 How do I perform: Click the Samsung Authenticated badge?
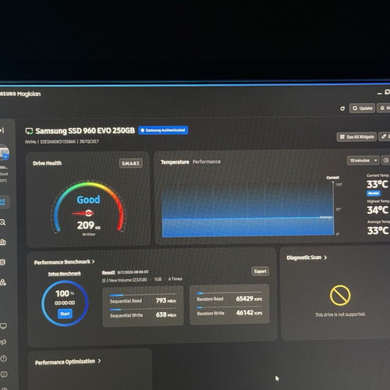point(163,130)
